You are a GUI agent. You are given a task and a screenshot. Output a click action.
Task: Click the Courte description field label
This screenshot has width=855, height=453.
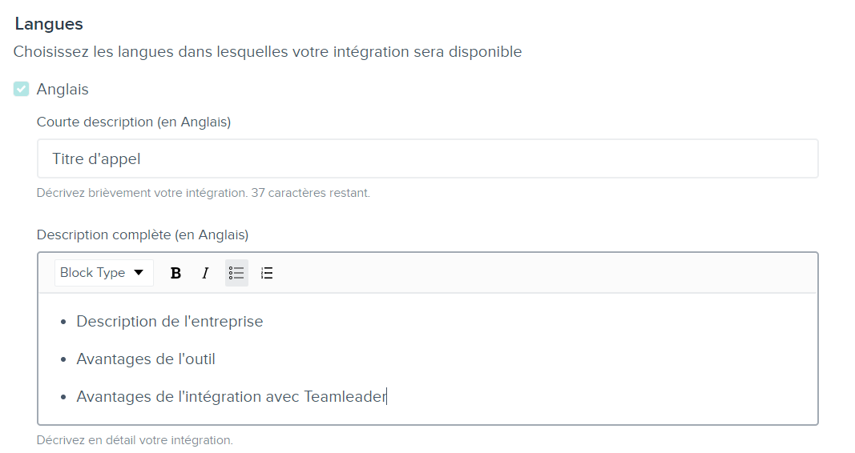point(134,122)
